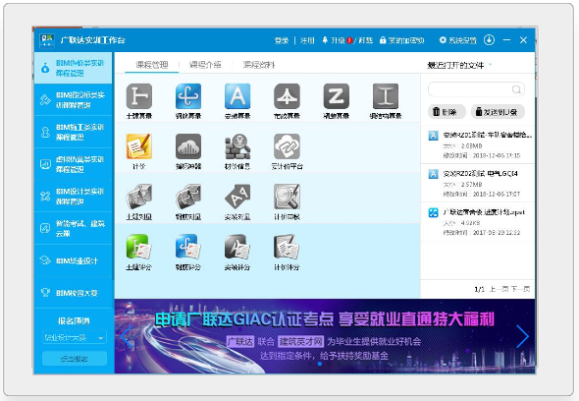579x401 pixels.
Task: Open the 毕业设计大赛 registration dropdown
Action: tap(75, 337)
